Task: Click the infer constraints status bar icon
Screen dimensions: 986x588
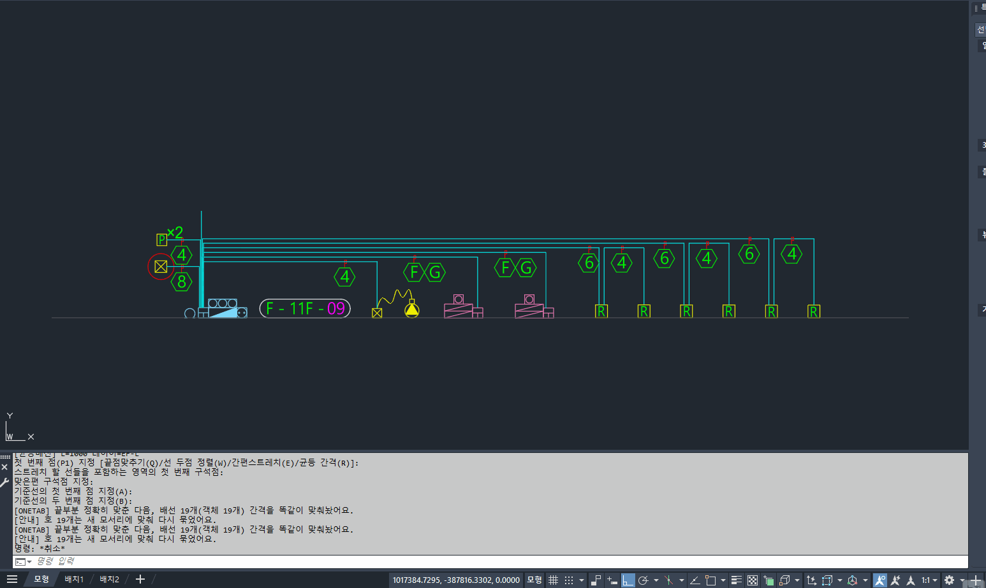Action: tap(596, 580)
